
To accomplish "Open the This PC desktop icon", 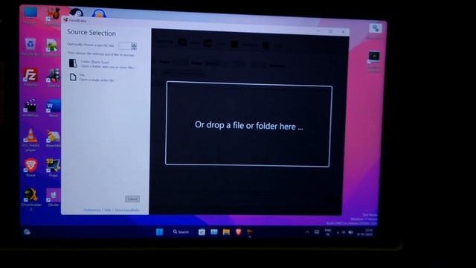I will 30,16.
